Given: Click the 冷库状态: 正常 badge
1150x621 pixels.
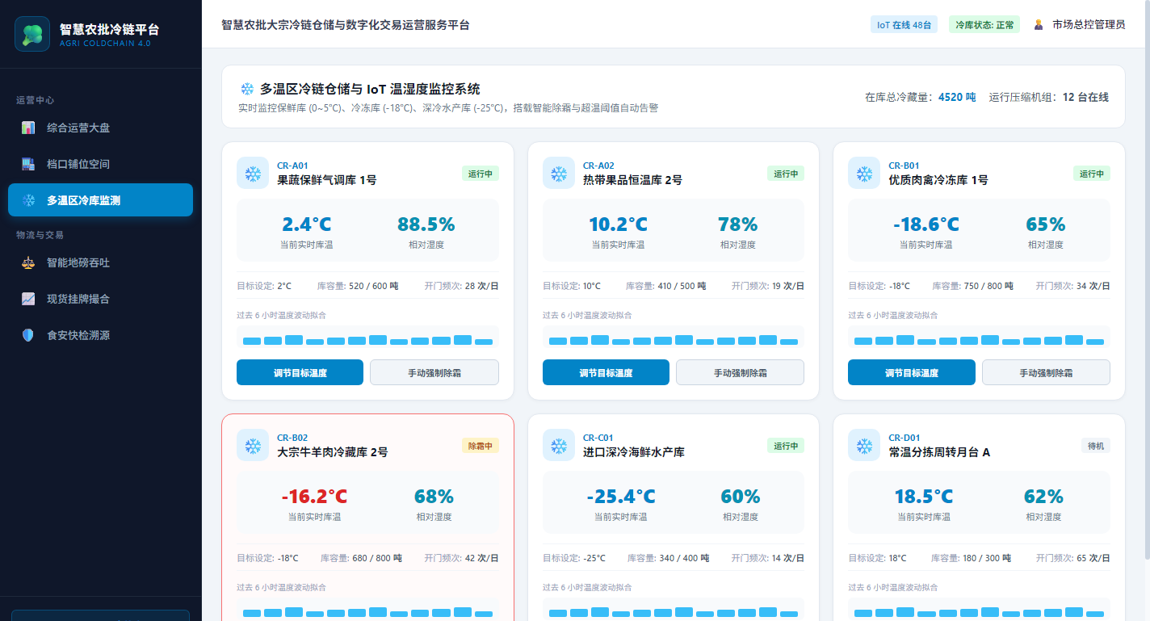Looking at the screenshot, I should coord(984,25).
